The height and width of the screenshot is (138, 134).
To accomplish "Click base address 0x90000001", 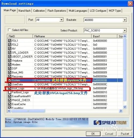I will click(100, 49).
